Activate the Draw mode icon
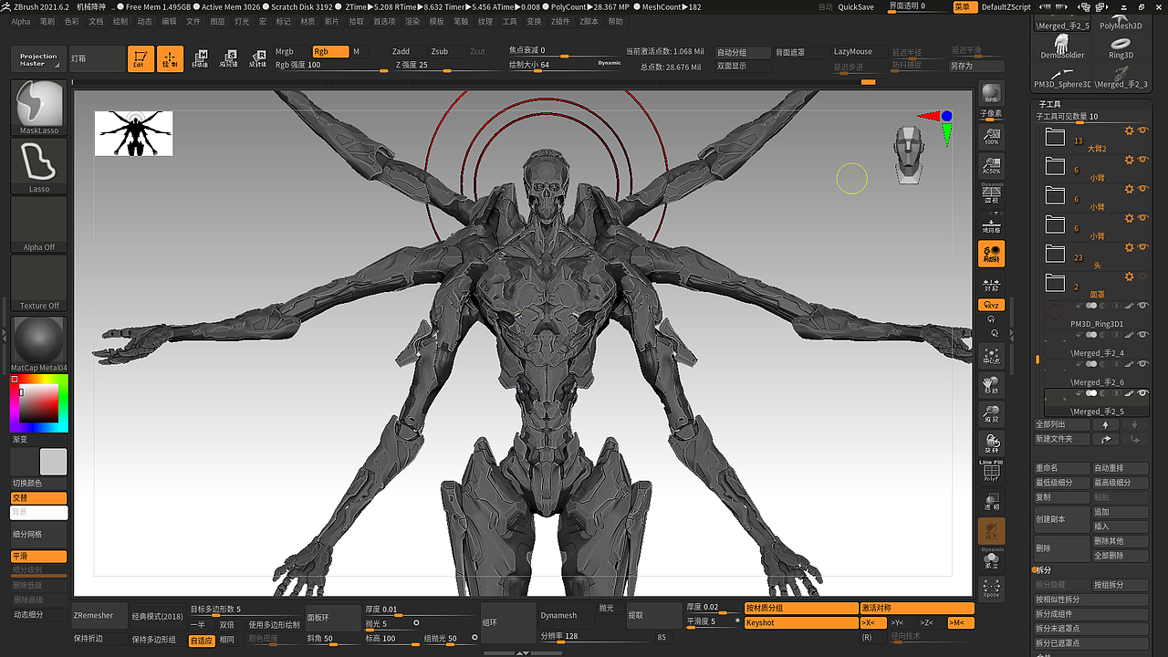Image resolution: width=1168 pixels, height=657 pixels. pyautogui.click(x=170, y=58)
